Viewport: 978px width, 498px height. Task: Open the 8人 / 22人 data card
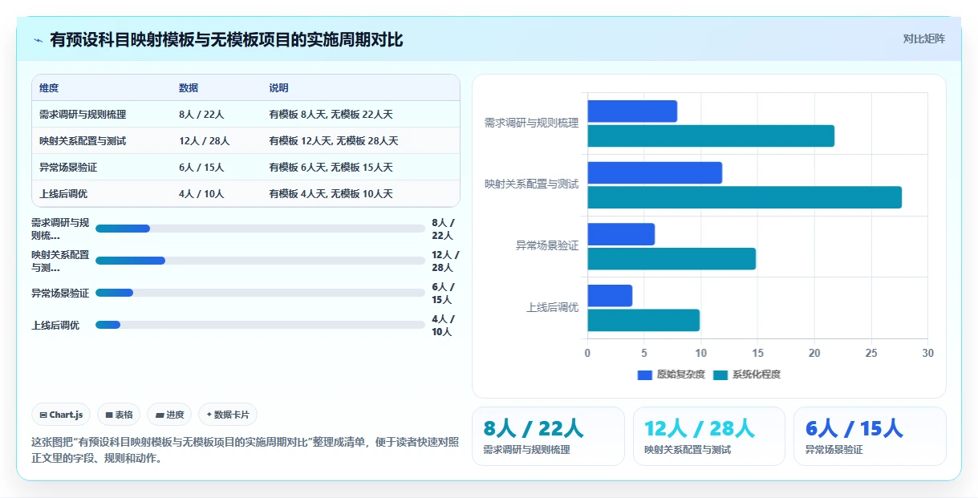coord(548,436)
